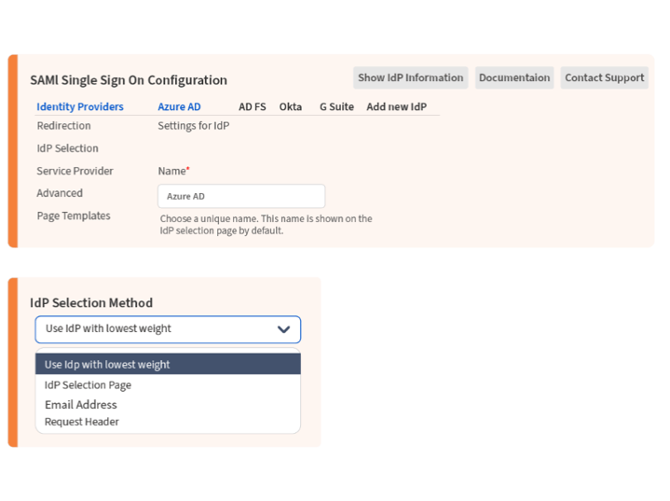Viewport: 670px width, 501px height.
Task: Go to IdP Selection section
Action: tap(67, 148)
